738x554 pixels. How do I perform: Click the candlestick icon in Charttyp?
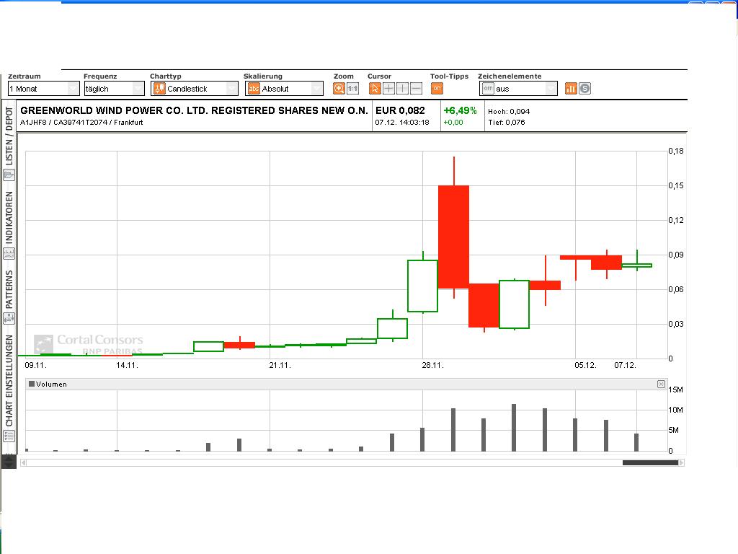pyautogui.click(x=159, y=89)
